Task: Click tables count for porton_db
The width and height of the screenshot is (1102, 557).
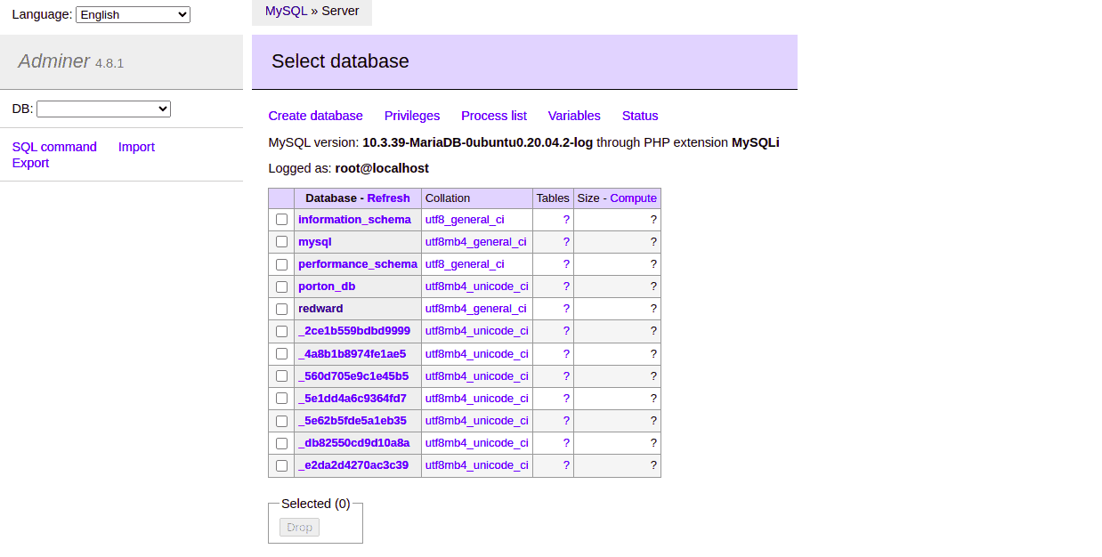Action: point(566,287)
